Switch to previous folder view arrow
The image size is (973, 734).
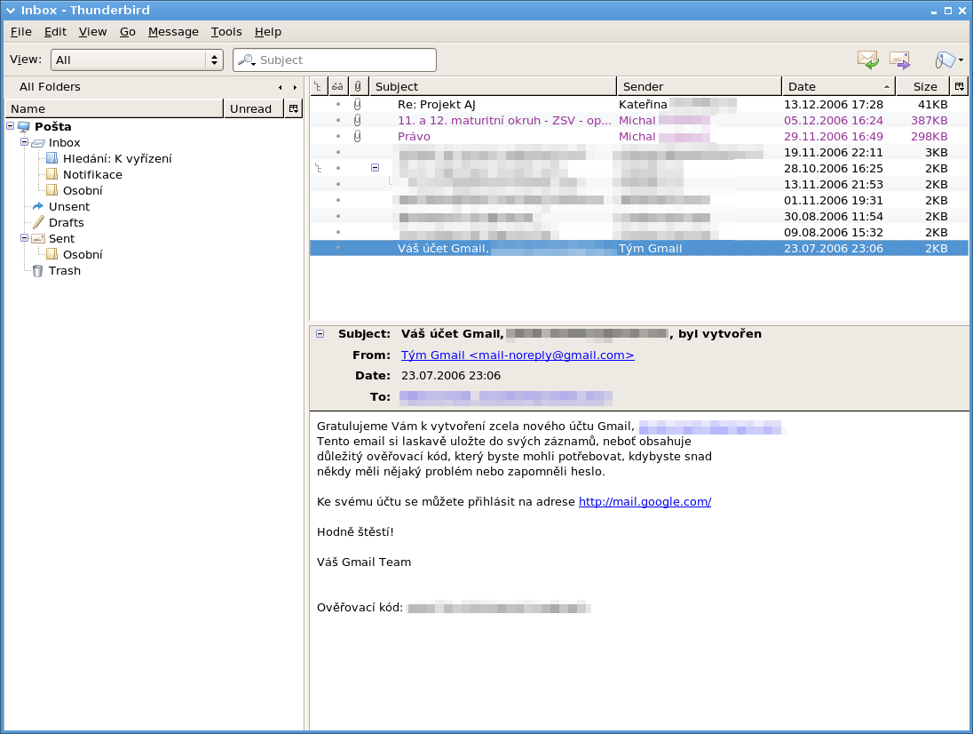point(280,88)
